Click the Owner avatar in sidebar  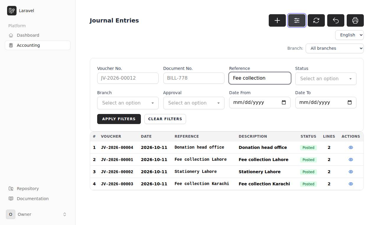(x=11, y=214)
